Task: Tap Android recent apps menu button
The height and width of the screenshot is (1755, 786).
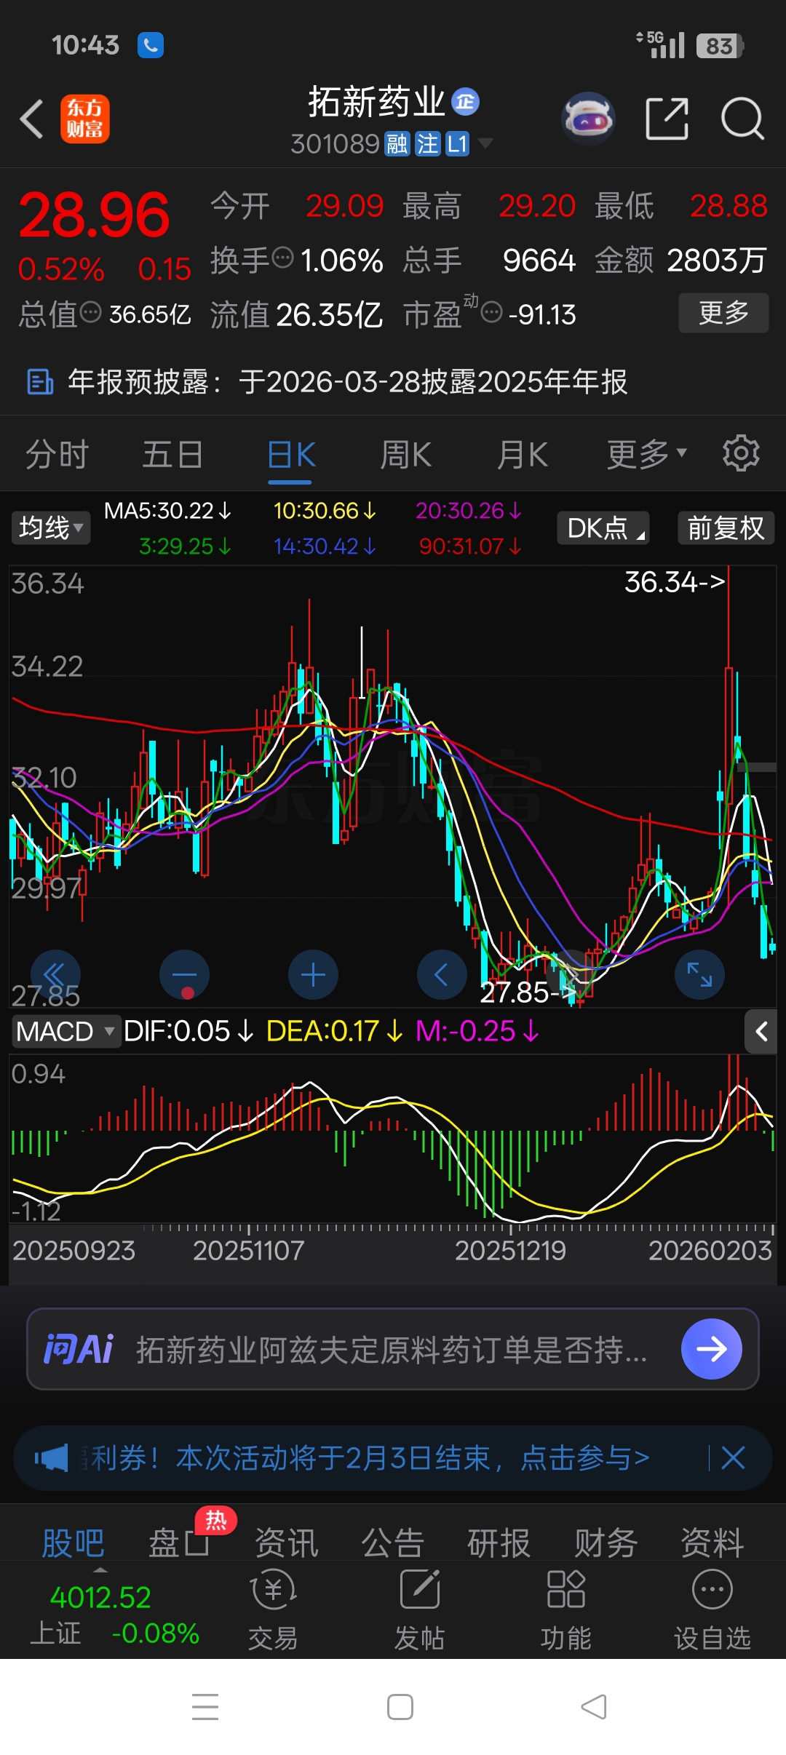Action: (x=205, y=1707)
